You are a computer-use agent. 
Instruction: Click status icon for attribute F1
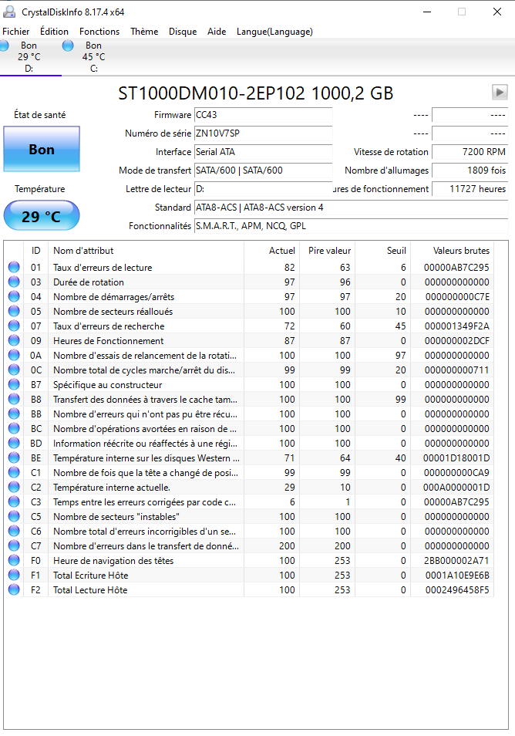[14, 575]
